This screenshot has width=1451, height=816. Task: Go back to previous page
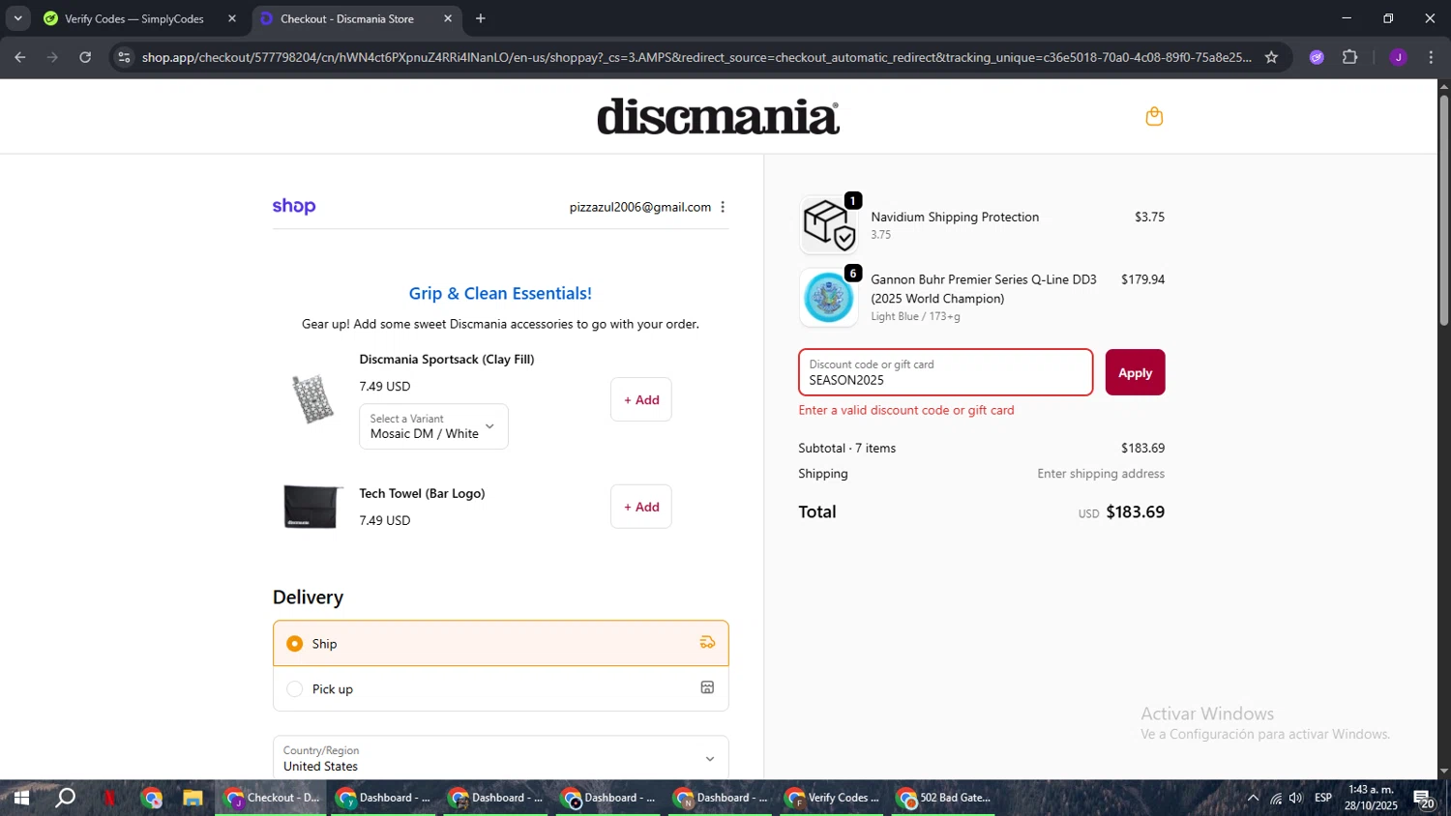click(19, 57)
